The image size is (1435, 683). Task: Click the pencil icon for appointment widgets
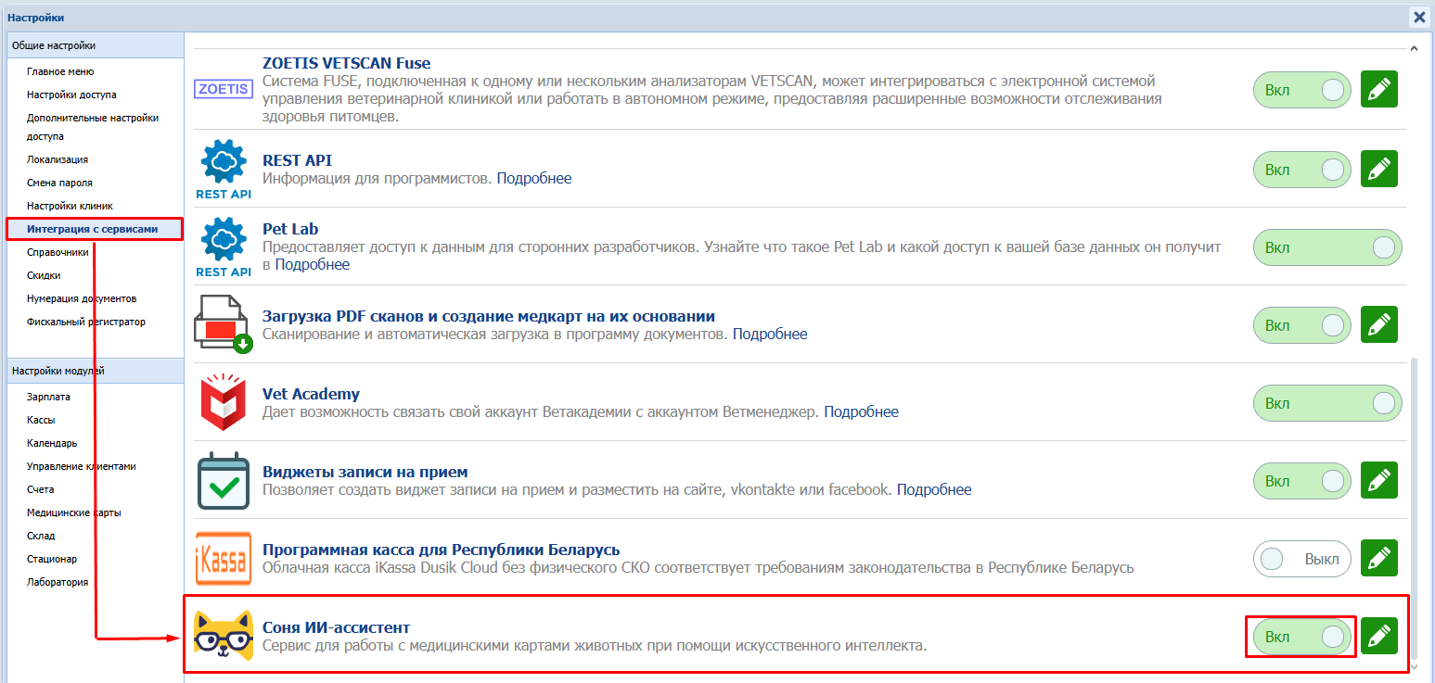pyautogui.click(x=1378, y=481)
